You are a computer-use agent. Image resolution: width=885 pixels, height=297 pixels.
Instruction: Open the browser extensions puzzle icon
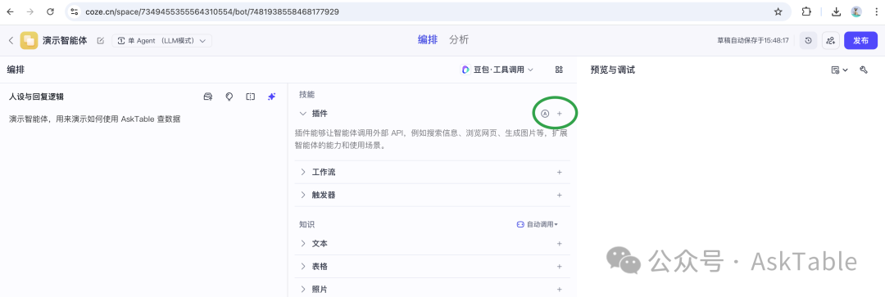806,11
